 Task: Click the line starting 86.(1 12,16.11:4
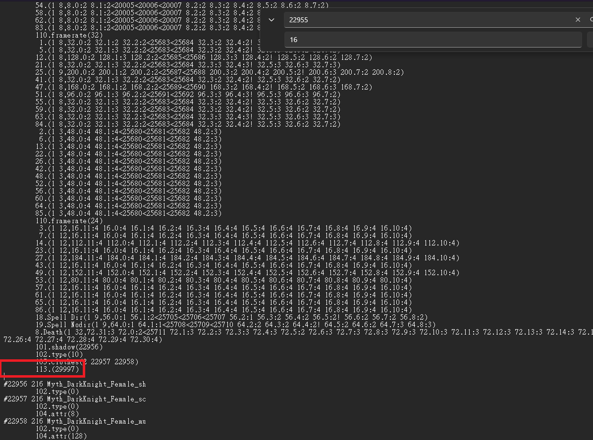[x=223, y=310]
